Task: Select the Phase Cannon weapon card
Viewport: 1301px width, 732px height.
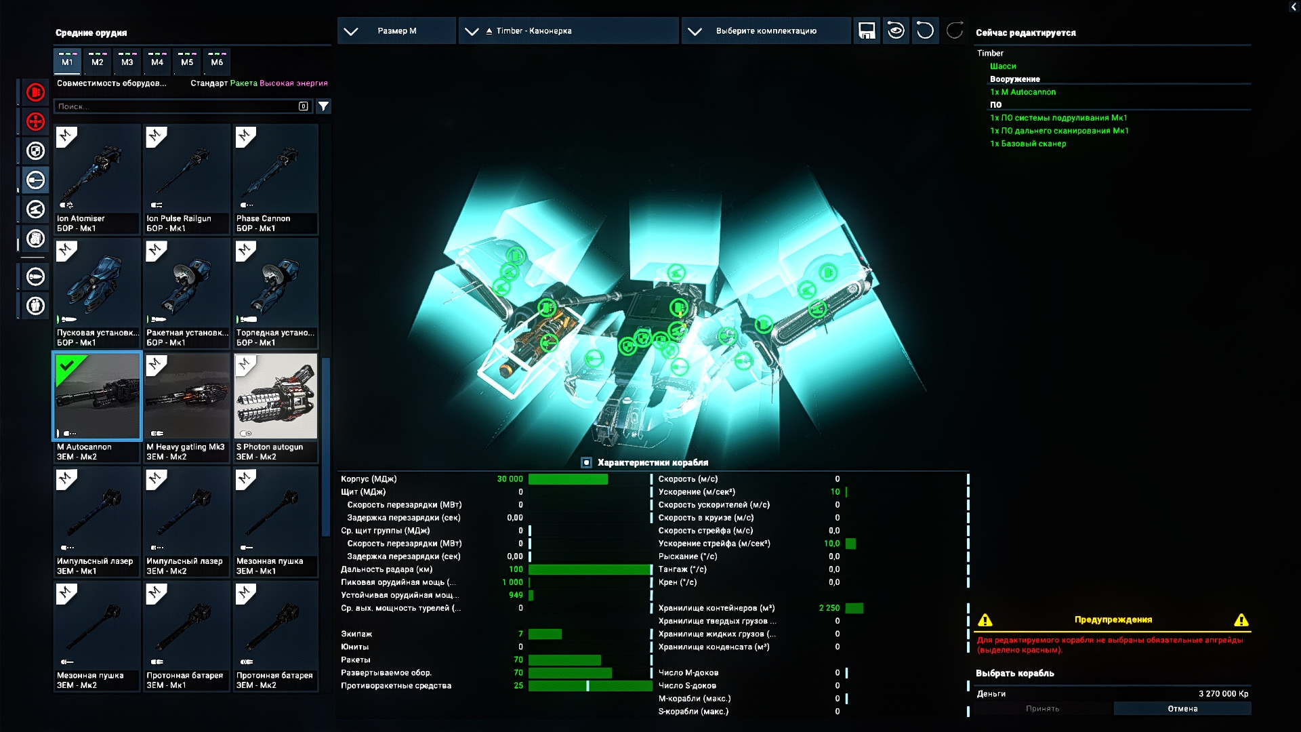Action: click(276, 180)
